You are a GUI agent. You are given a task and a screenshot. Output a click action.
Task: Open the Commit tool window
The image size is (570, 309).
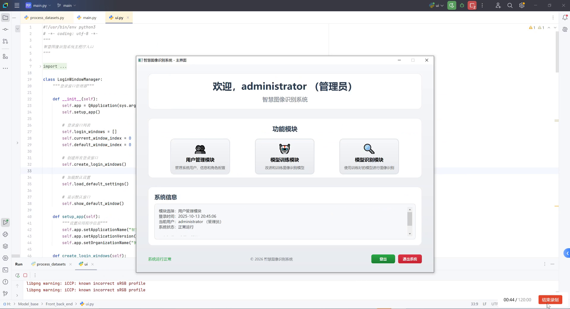[5, 29]
